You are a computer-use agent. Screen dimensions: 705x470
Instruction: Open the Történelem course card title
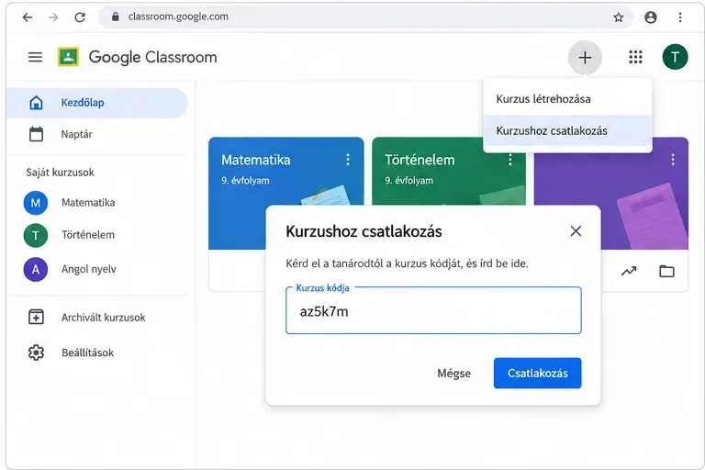click(x=420, y=160)
